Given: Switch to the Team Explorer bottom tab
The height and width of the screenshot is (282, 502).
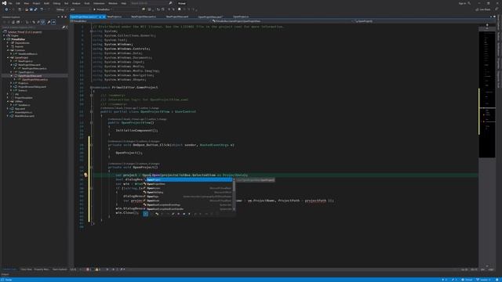Looking at the screenshot, I should pyautogui.click(x=60, y=269).
